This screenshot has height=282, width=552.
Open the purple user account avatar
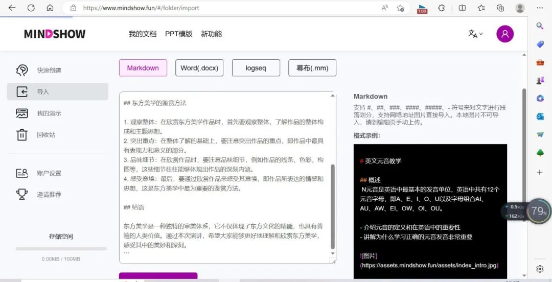click(505, 34)
